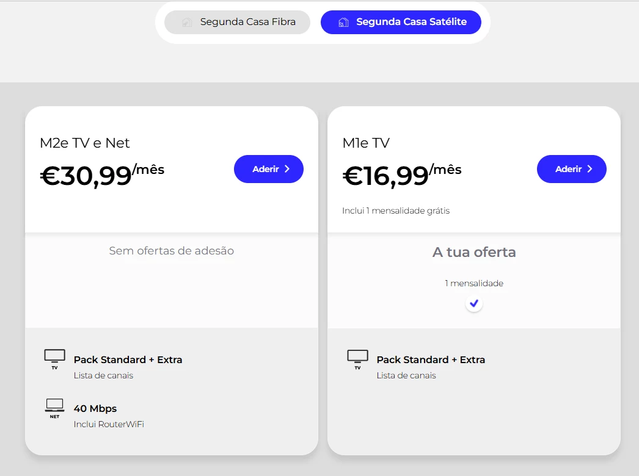639x476 pixels.
Task: Click the TV icon in the M2e card
Action: [x=54, y=359]
